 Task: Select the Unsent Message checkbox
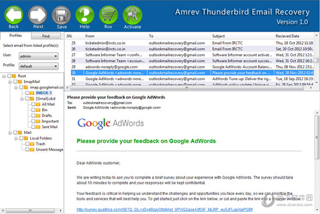click(x=27, y=149)
